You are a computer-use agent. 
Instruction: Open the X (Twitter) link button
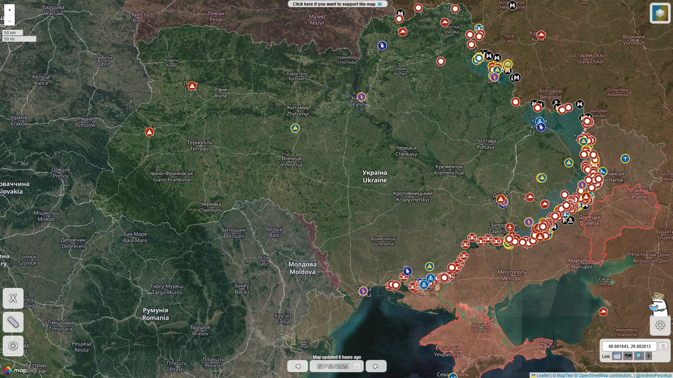(x=13, y=298)
